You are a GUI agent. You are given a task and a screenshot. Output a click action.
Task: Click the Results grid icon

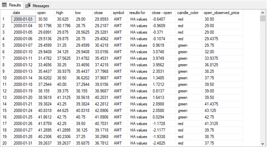click(4, 5)
